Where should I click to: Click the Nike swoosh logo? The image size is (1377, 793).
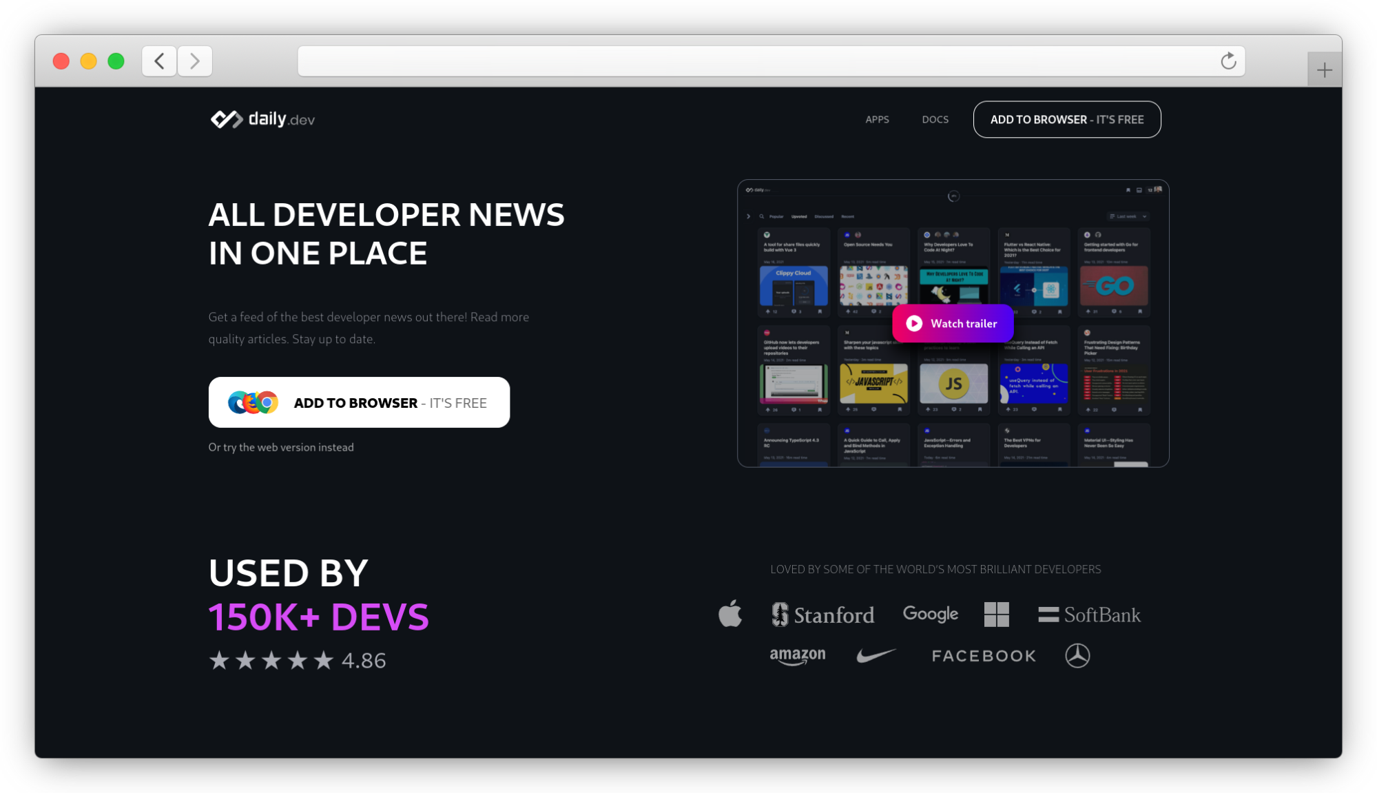click(876, 655)
